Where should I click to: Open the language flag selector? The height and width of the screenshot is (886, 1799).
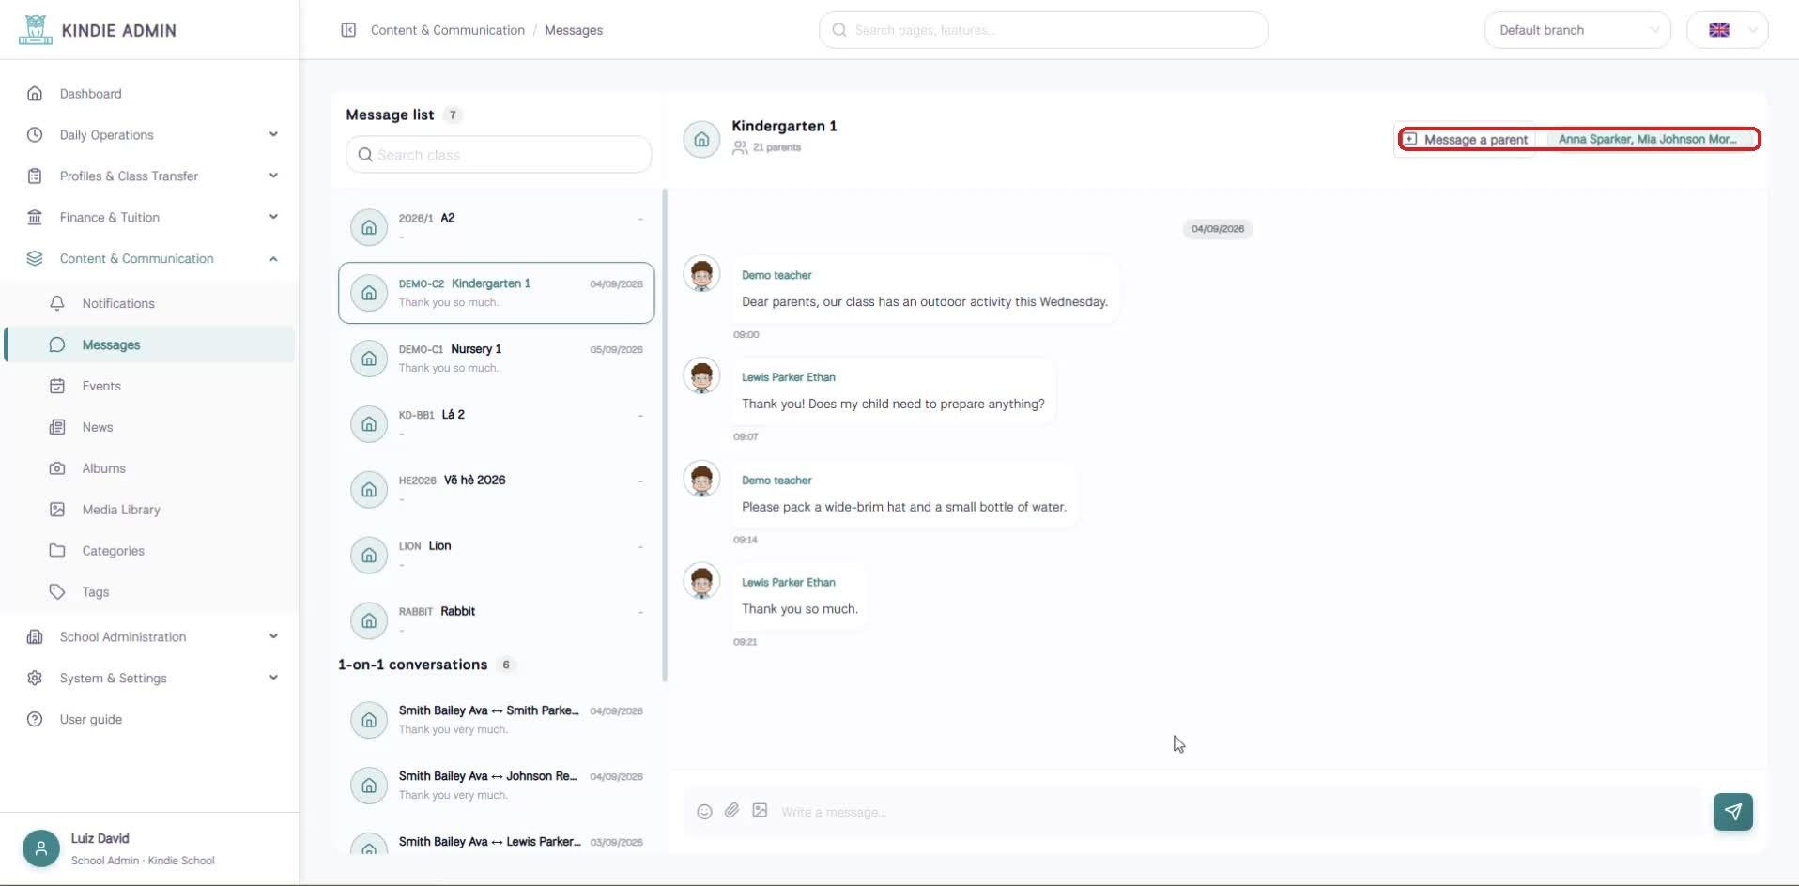point(1728,30)
